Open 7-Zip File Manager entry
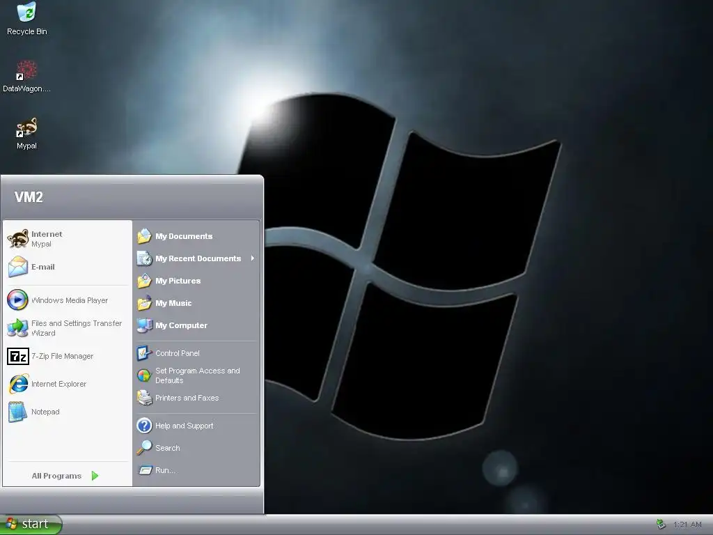 point(68,356)
